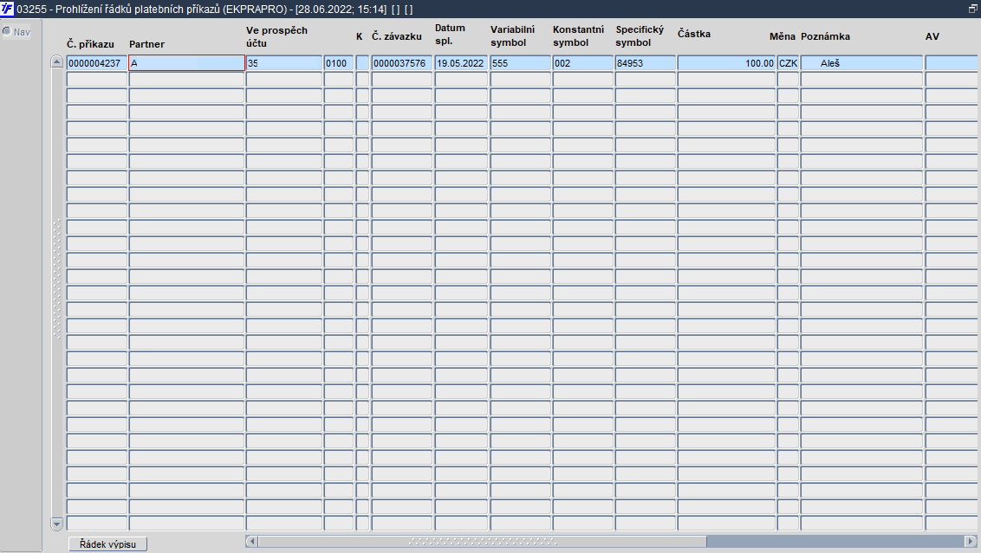This screenshot has width=981, height=553.
Task: Click the application logo icon in title bar
Action: click(x=7, y=9)
